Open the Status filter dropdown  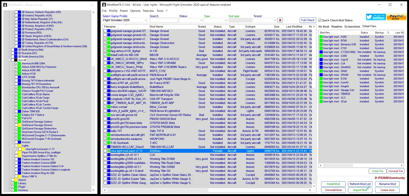pyautogui.click(x=191, y=20)
